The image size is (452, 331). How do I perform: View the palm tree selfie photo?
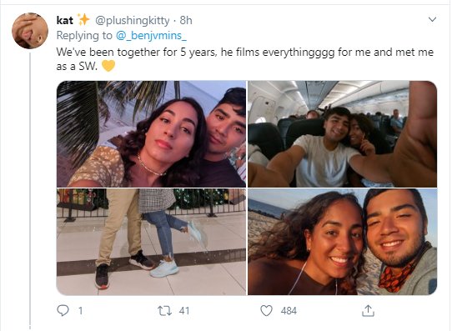[151, 134]
